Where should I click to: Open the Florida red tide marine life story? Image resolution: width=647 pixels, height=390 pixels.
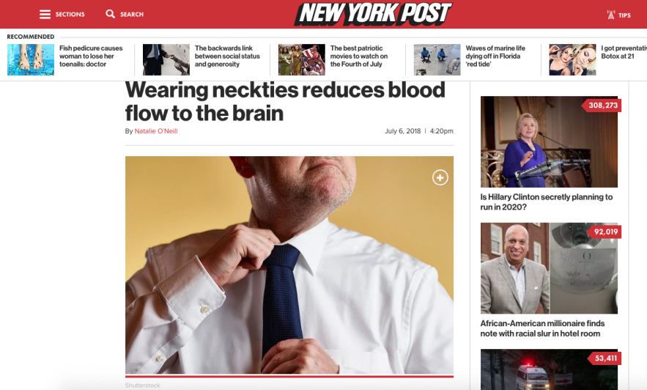[495, 56]
